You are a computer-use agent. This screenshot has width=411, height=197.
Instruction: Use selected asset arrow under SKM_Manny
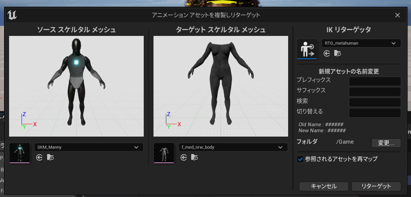click(x=39, y=157)
